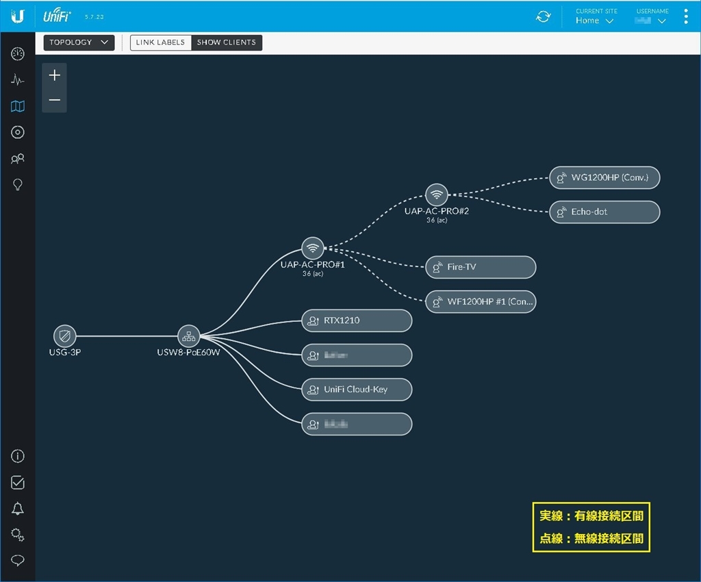The image size is (701, 582).
Task: Select the UAP-AC-PRO#2 access point node
Action: point(437,195)
